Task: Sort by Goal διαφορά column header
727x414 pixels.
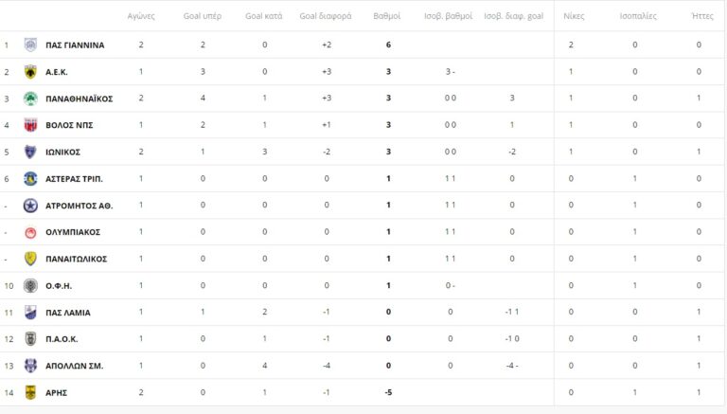Action: (326, 16)
